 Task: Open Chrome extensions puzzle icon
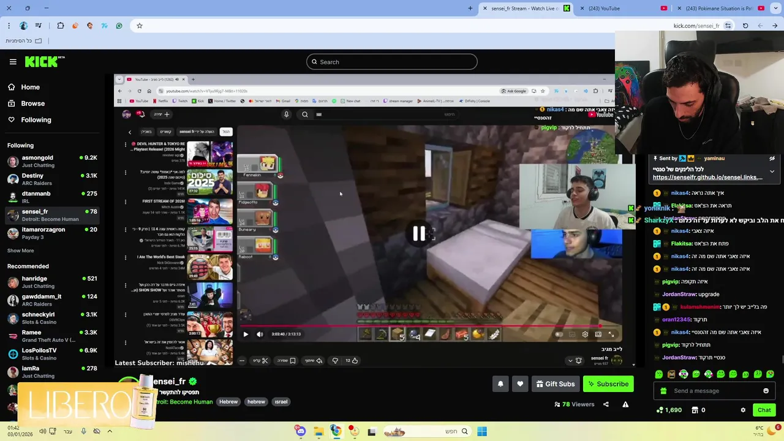60,26
